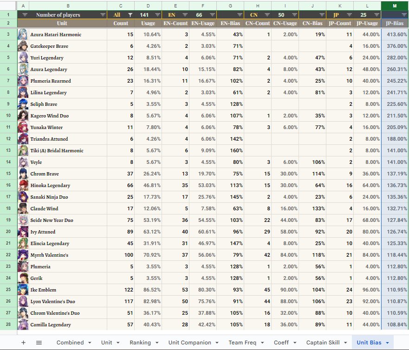Switch to the Coeff sheet tab
Image resolution: width=409 pixels, height=350 pixels.
tap(281, 343)
